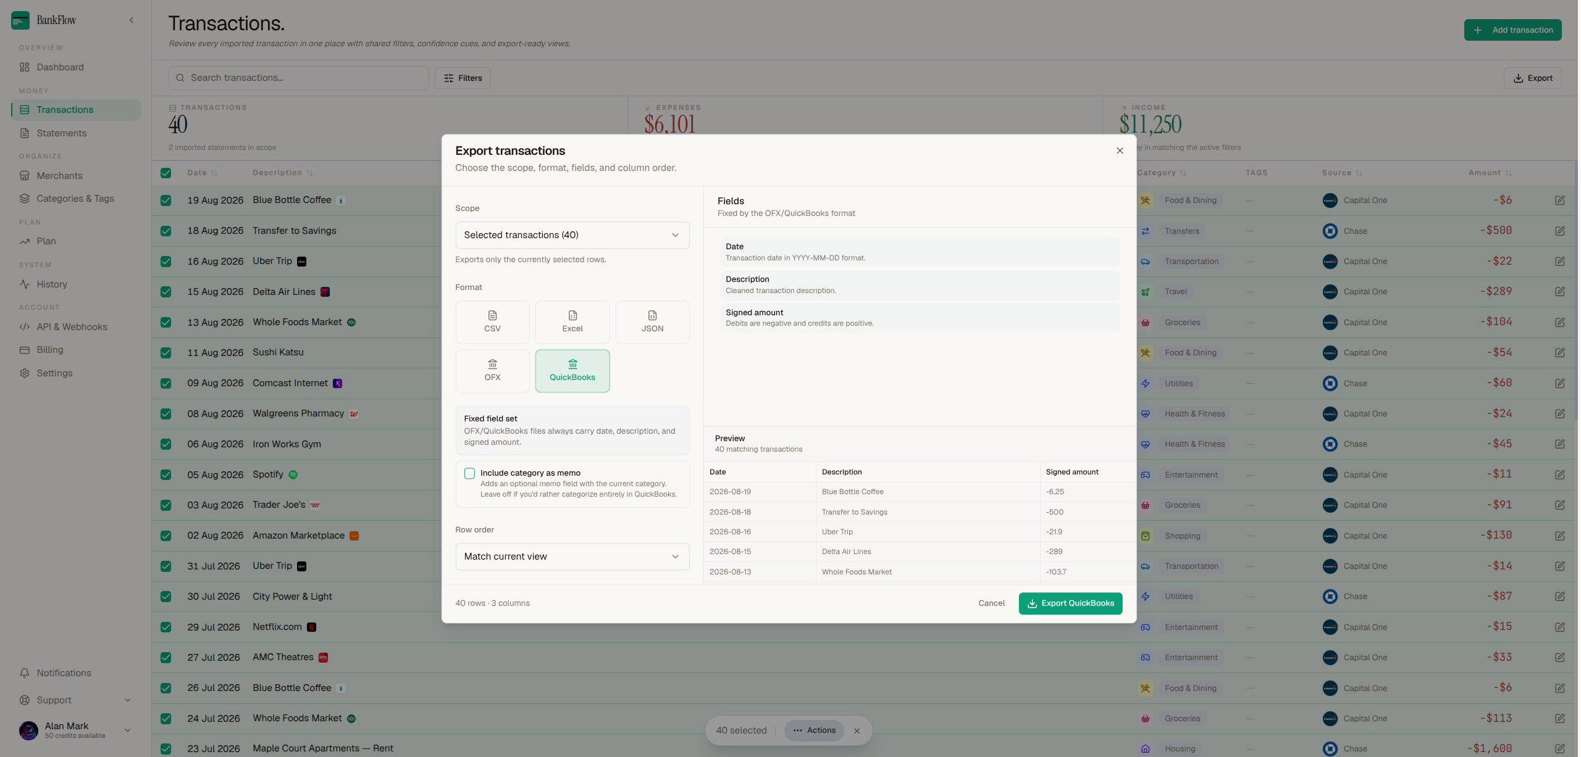Open the Plan page
The height and width of the screenshot is (757, 1581).
pos(76,241)
